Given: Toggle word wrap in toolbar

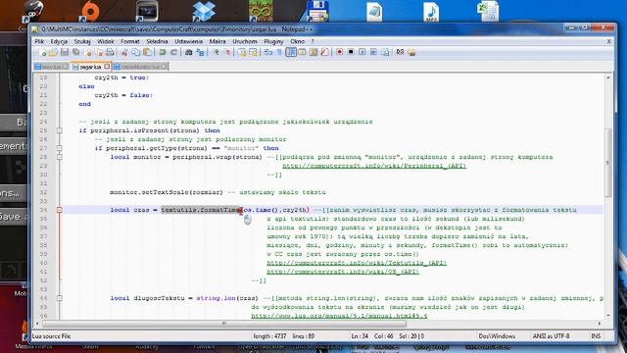Looking at the screenshot, I should pos(268,52).
